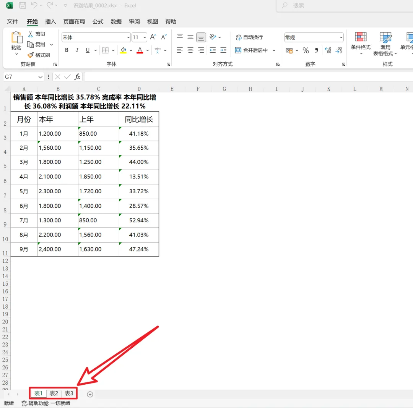Click the increase indent icon
Viewport: 413px width, 408px height.
(x=223, y=50)
